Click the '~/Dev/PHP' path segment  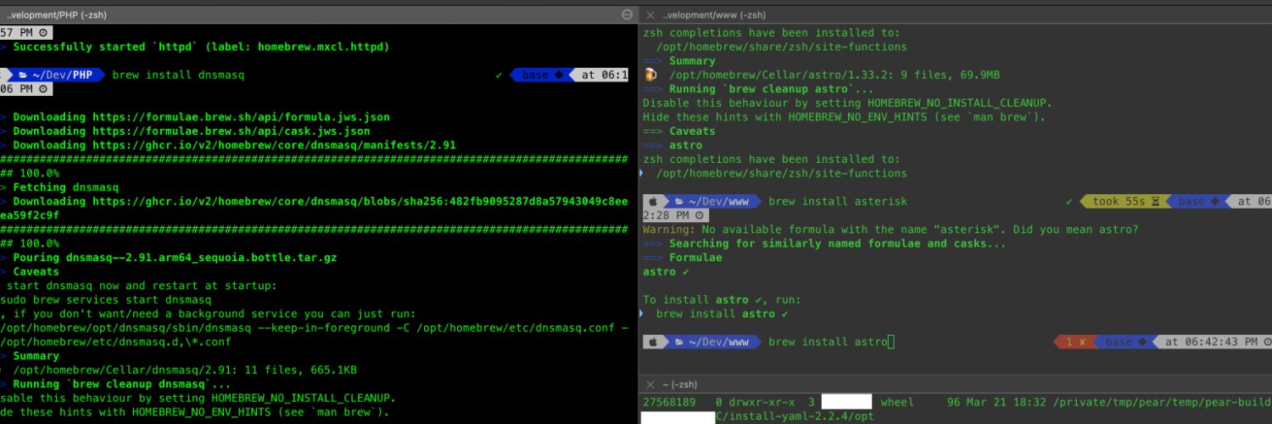pos(62,75)
